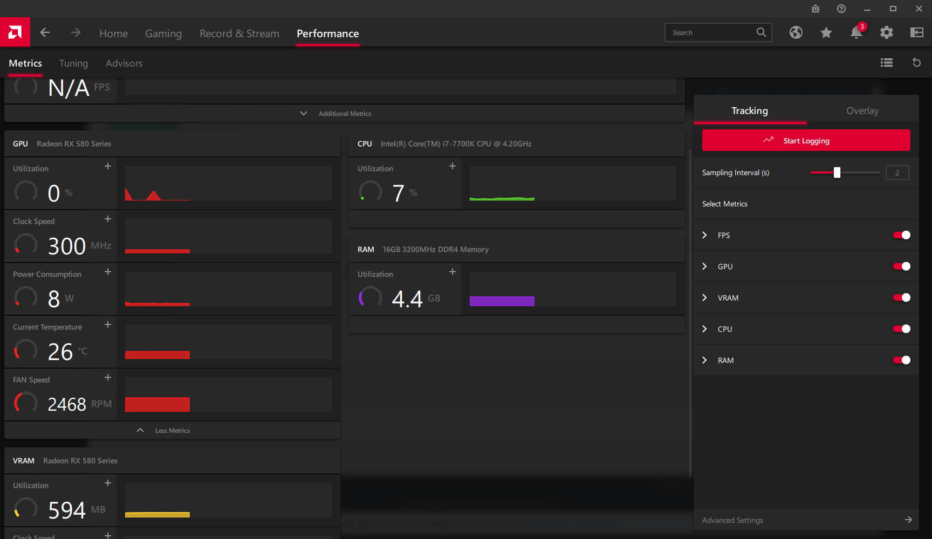Image resolution: width=932 pixels, height=539 pixels.
Task: Click the 16GB 3200MHz DDR4 Memory label
Action: [x=436, y=250]
